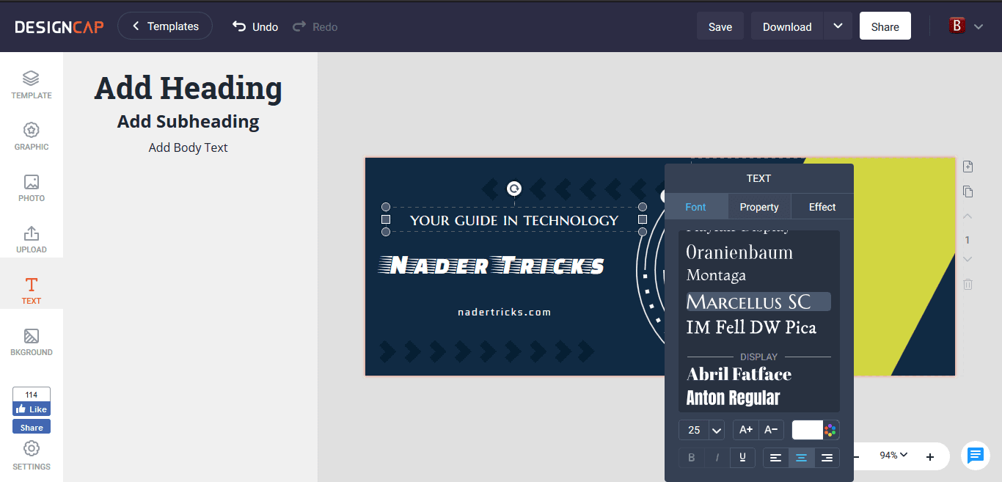The height and width of the screenshot is (482, 1002).
Task: Open the Bkground sidebar panel
Action: (x=32, y=342)
